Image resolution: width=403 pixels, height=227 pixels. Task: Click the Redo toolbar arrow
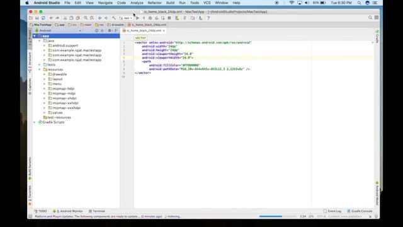[x=57, y=18]
